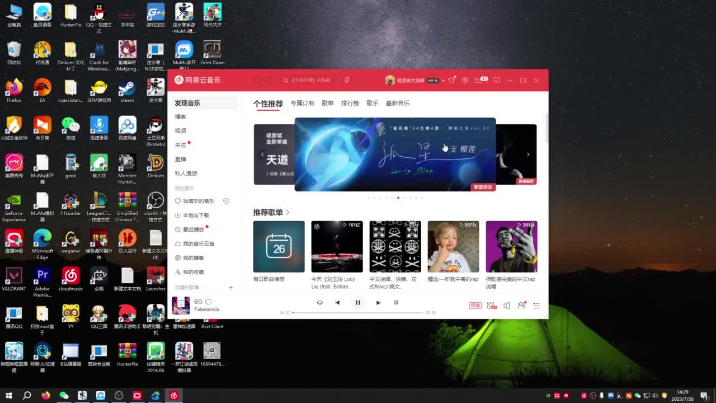Expand 推荐歌单 section with chevron
The width and height of the screenshot is (716, 403).
288,212
